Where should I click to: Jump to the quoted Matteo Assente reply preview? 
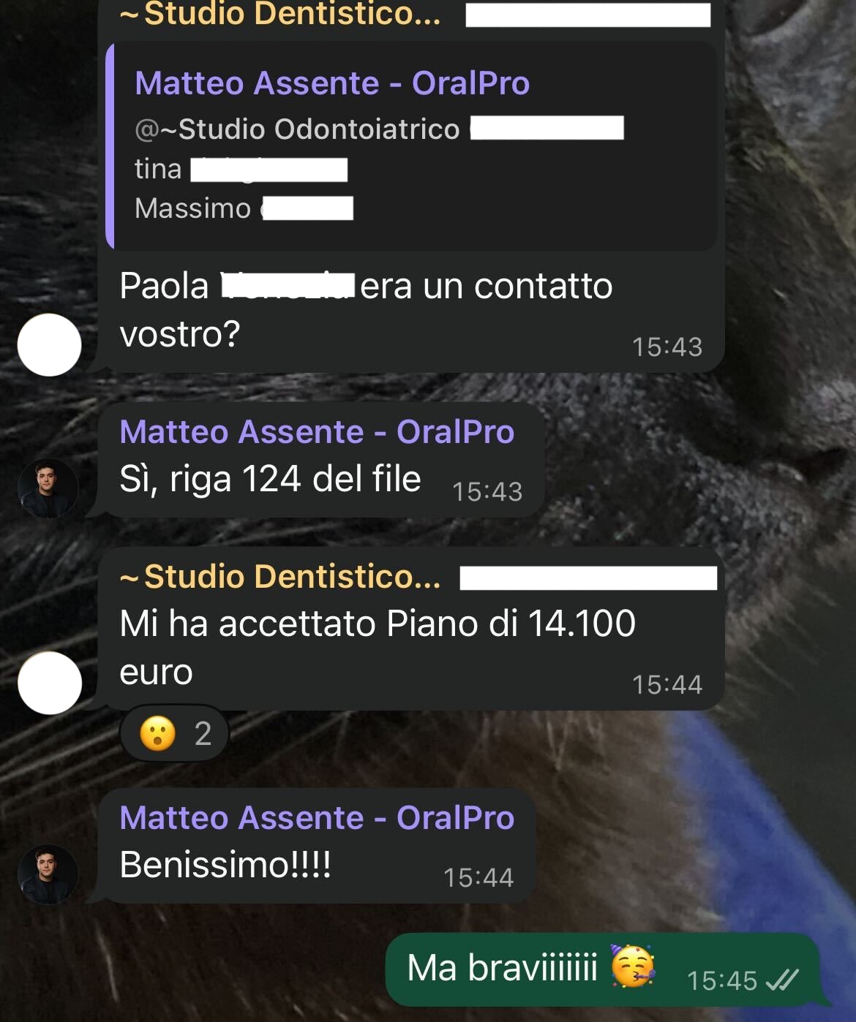point(411,146)
